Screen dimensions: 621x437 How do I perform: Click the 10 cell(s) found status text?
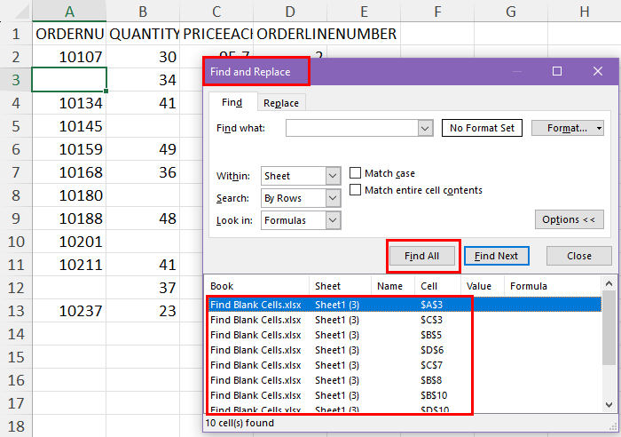coord(240,423)
